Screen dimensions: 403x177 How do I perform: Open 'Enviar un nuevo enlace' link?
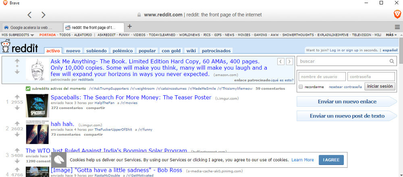(347, 101)
